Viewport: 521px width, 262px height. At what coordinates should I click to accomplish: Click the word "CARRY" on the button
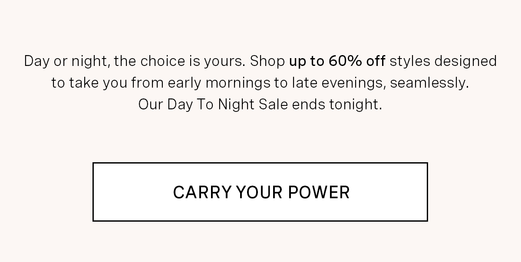[202, 192]
